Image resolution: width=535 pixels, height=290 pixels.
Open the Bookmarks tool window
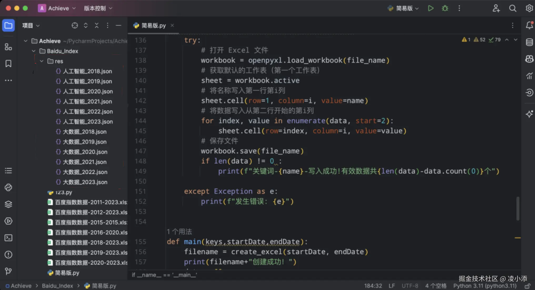(8, 64)
